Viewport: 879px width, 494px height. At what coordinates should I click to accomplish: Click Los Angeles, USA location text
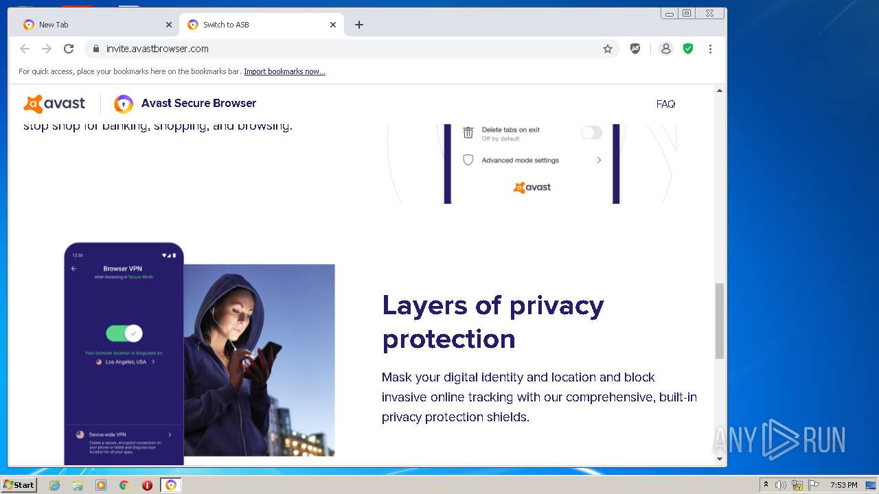pos(126,362)
